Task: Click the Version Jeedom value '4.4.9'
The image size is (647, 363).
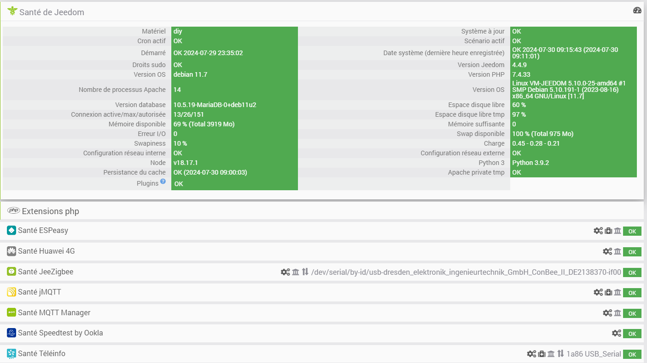Action: [519, 65]
